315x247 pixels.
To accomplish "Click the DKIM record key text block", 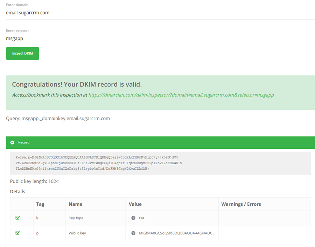I will [x=99, y=163].
